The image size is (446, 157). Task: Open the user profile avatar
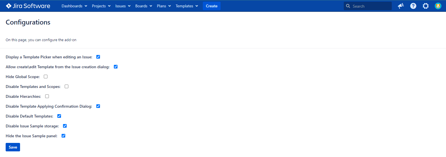438,6
